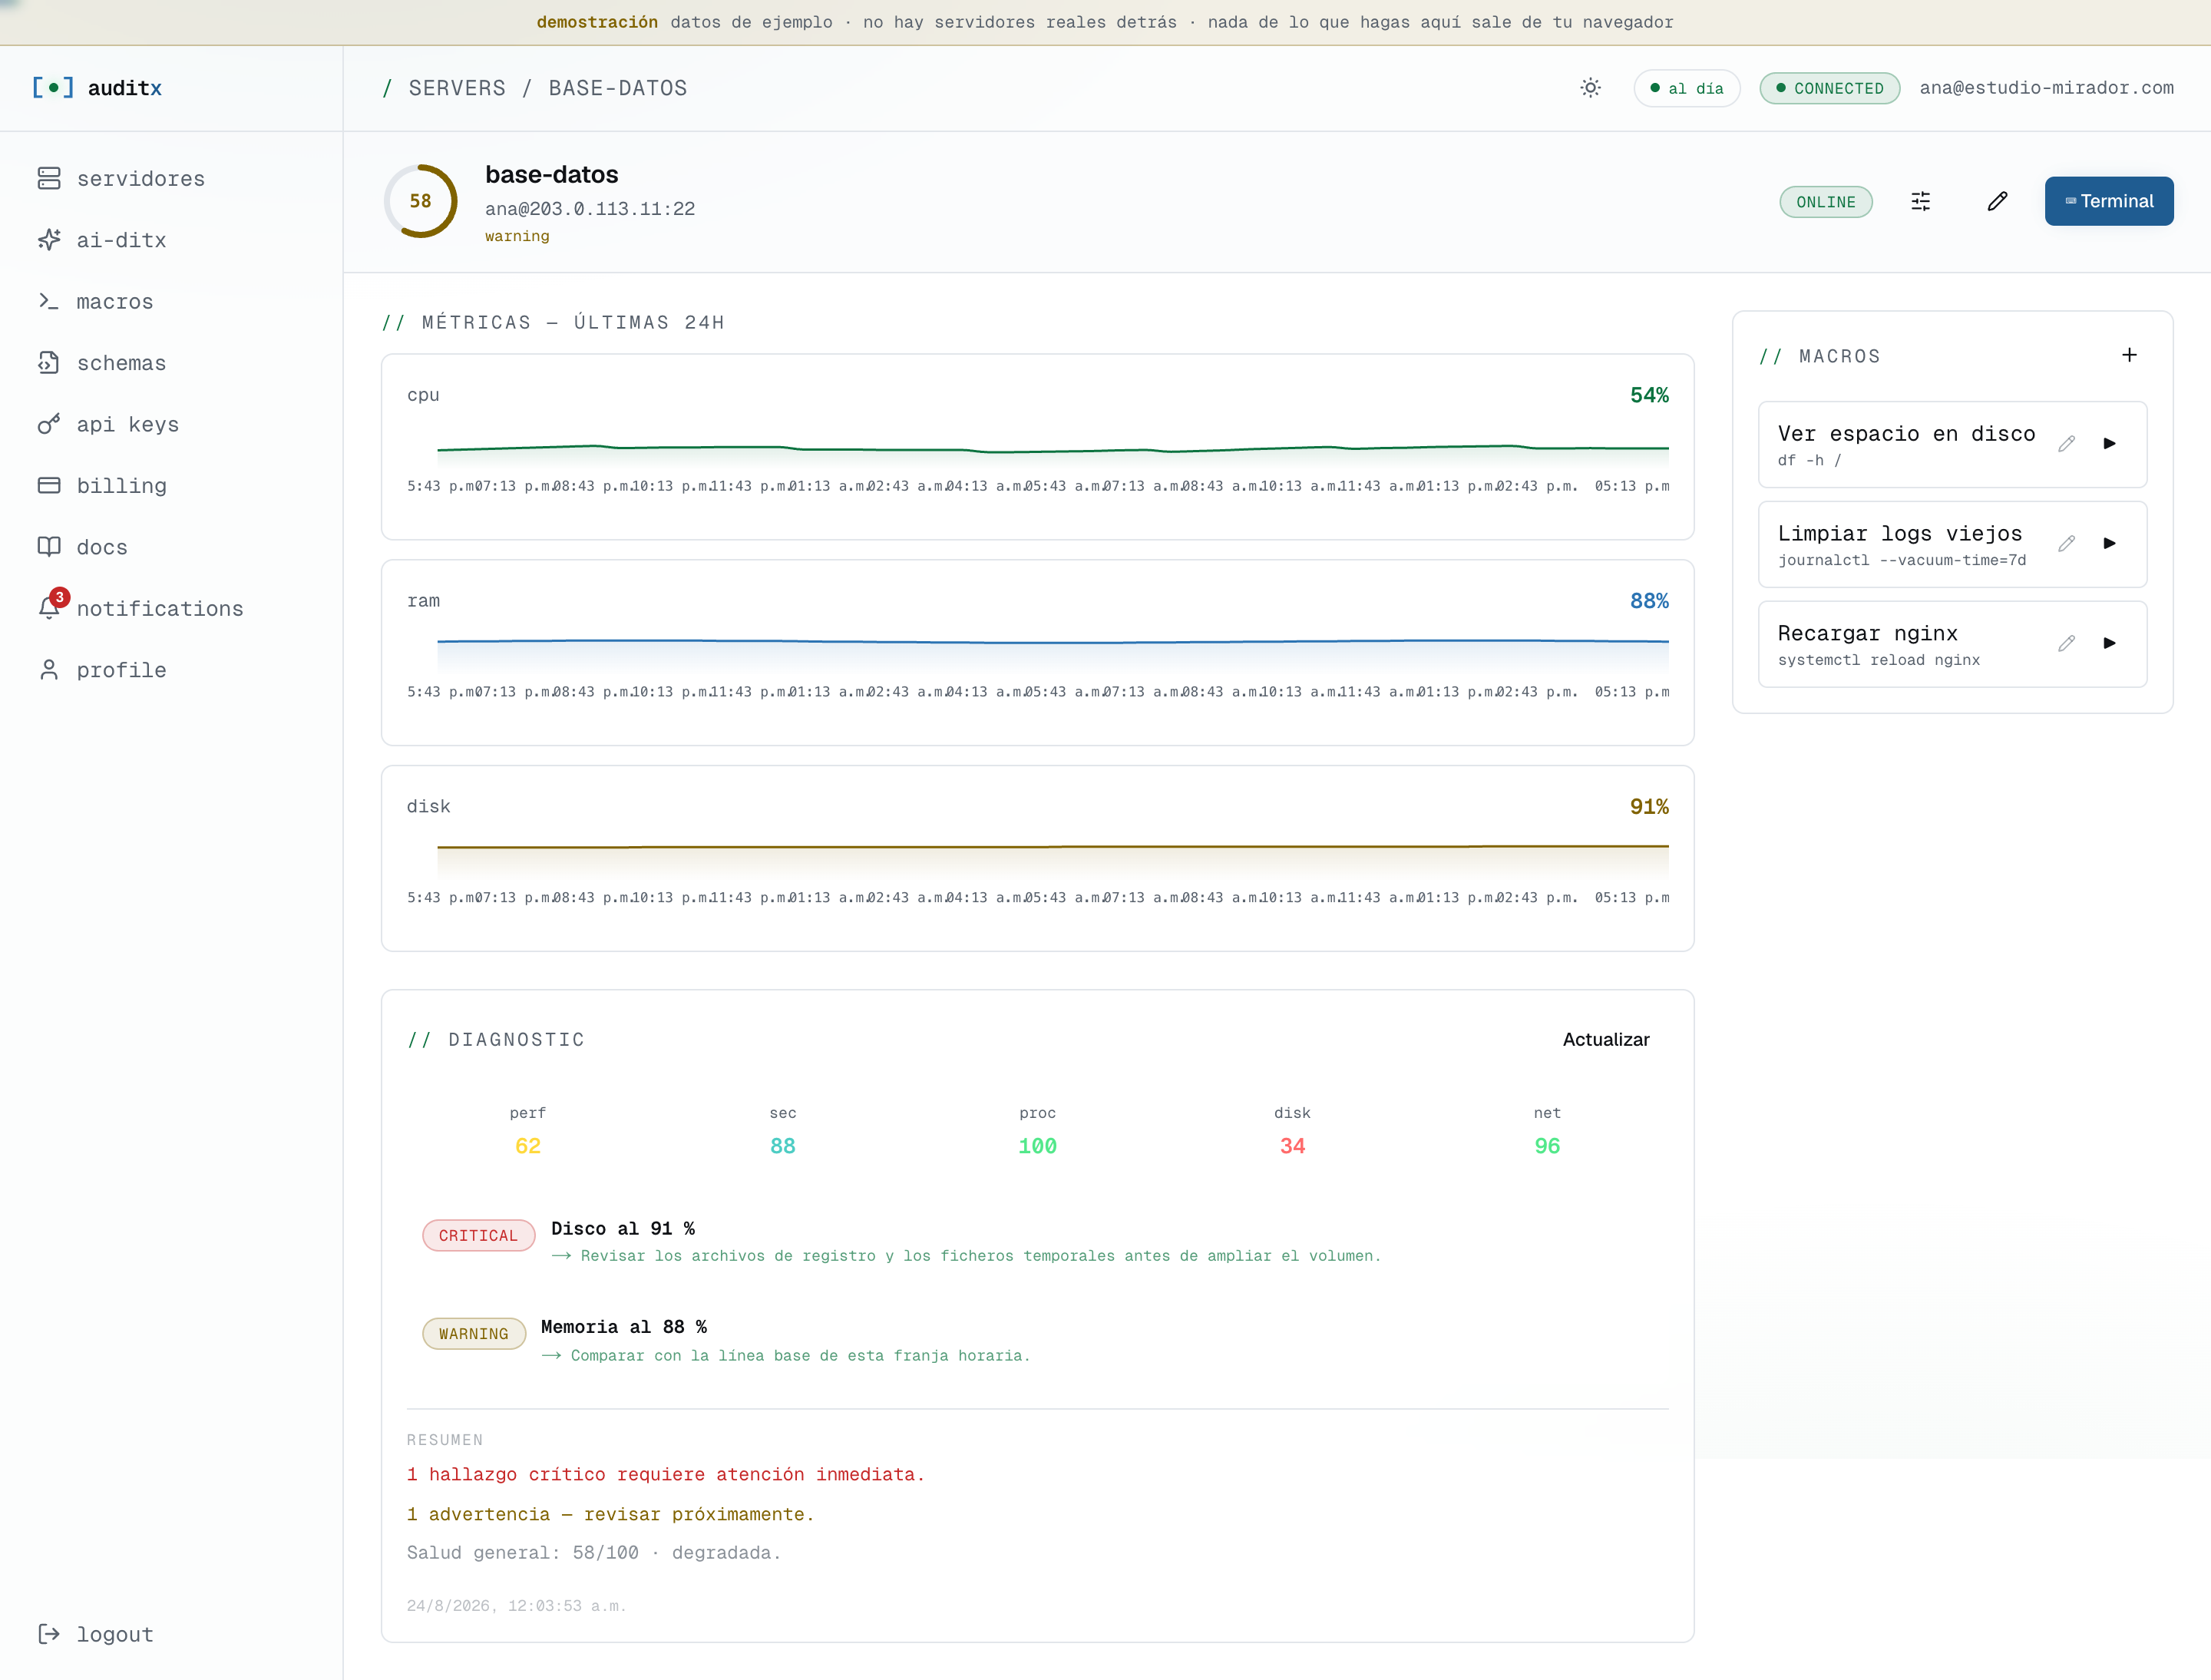Click the ram 88% value
This screenshot has width=2211, height=1680.
coord(1648,601)
